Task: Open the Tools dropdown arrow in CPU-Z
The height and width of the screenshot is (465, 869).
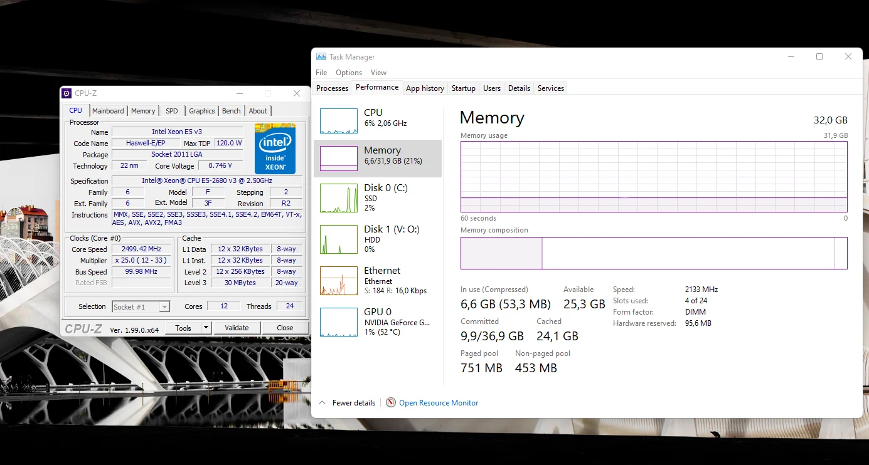Action: click(x=206, y=328)
